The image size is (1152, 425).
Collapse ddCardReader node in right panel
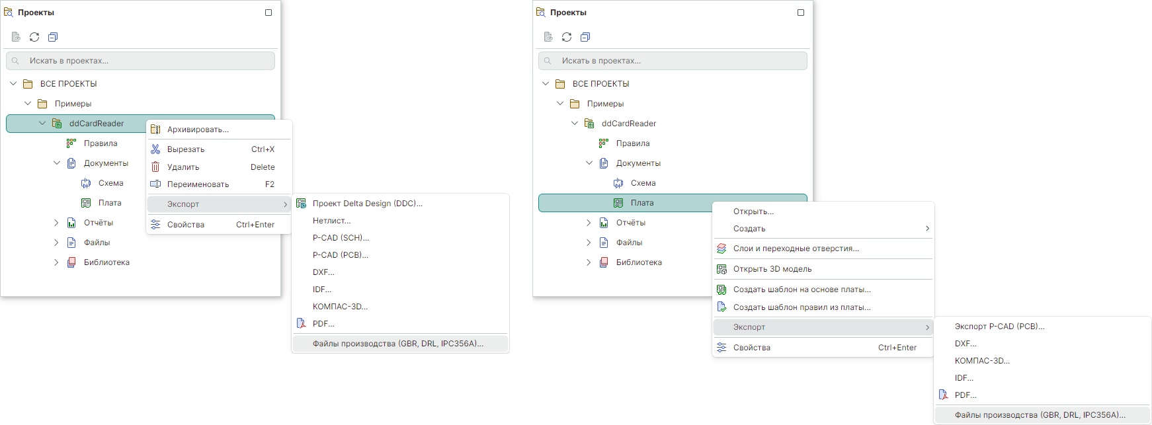pos(575,124)
